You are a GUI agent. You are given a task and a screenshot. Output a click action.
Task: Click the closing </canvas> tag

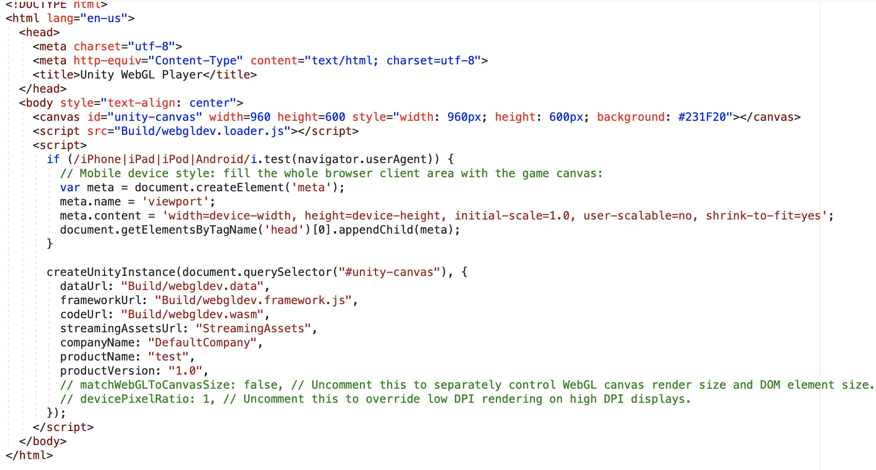770,117
